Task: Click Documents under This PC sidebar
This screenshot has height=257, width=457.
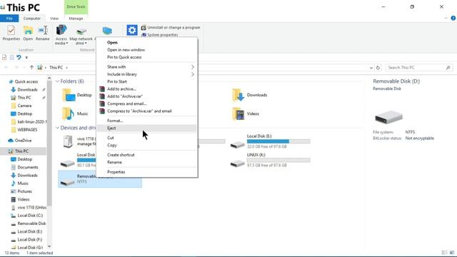Action: [x=28, y=167]
